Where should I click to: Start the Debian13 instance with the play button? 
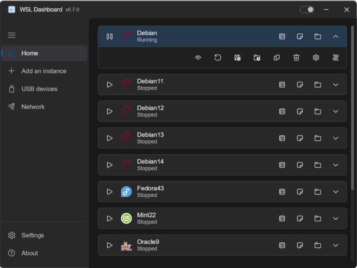109,138
